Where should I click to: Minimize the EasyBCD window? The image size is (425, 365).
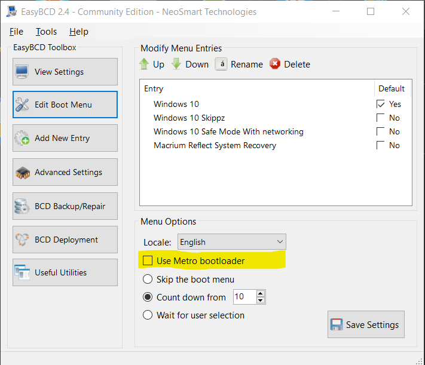336,11
